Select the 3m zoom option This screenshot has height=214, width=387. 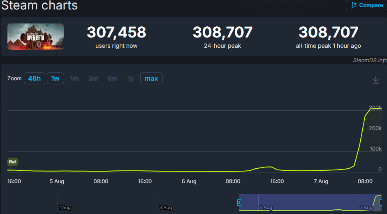(x=93, y=78)
